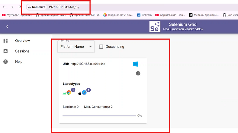The image size is (238, 133).
Task: Reload the page with refresh icon
Action: (x=20, y=7)
